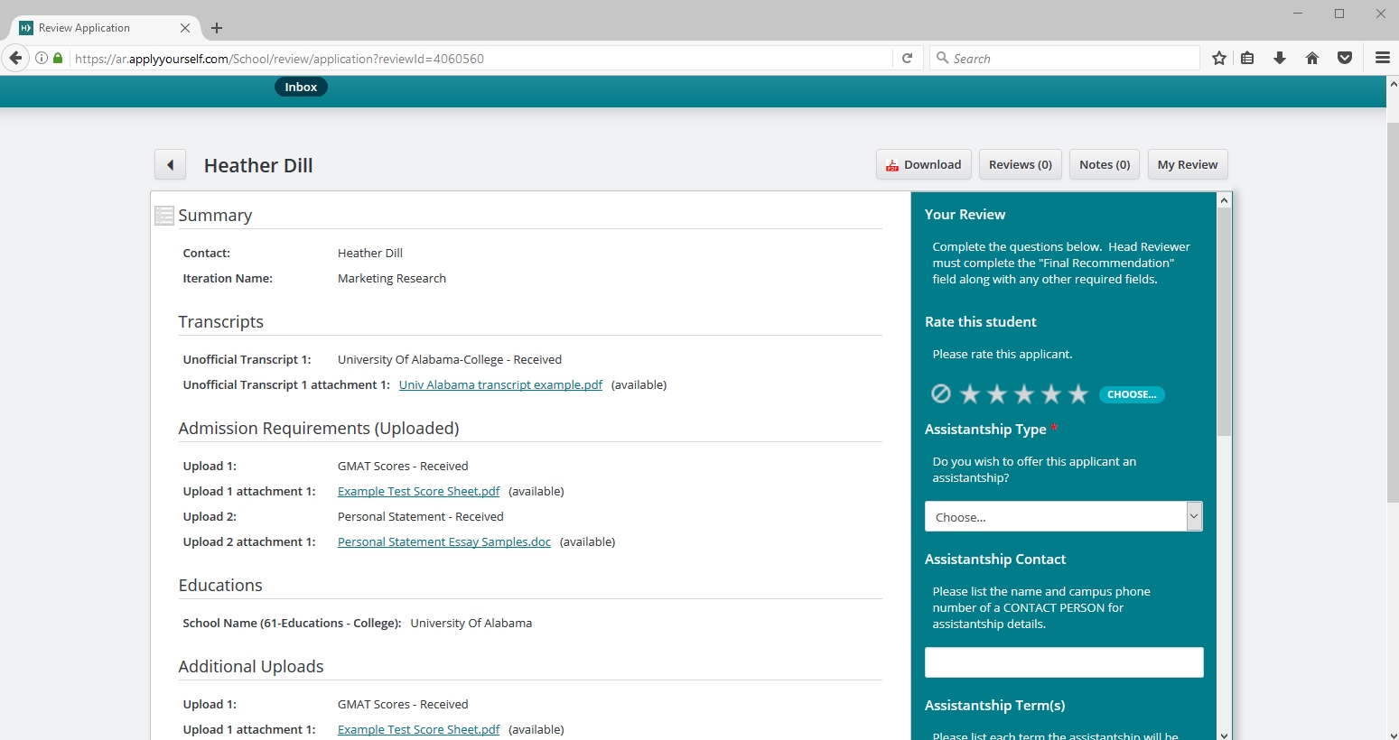Open the Inbox tab

[301, 88]
